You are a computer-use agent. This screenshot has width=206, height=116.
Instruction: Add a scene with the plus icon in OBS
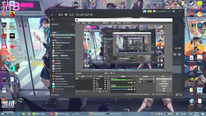[77, 91]
